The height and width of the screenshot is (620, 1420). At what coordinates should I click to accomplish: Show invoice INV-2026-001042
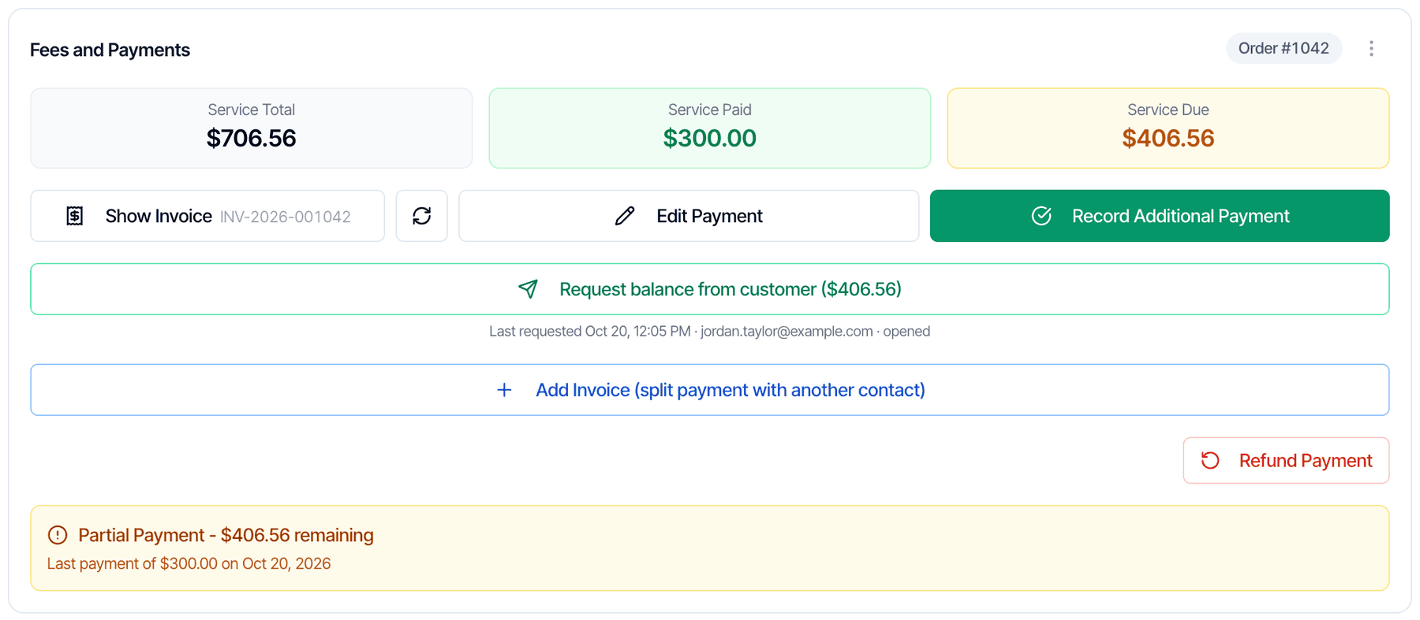point(207,216)
